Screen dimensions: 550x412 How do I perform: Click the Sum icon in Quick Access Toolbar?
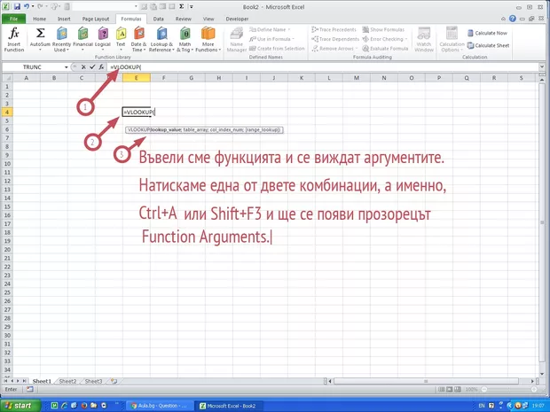[181, 7]
